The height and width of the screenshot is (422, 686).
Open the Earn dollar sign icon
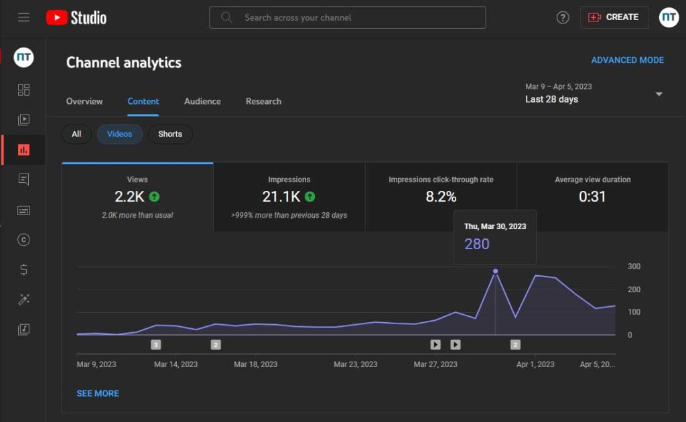(x=23, y=269)
